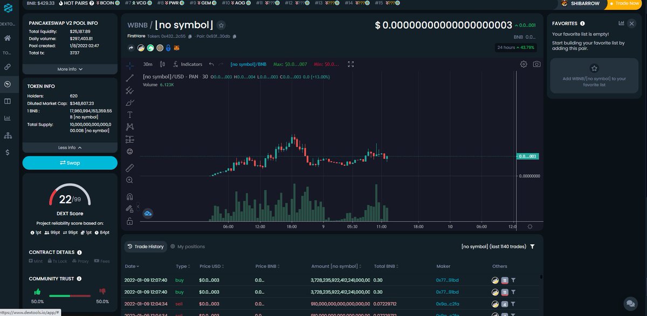Screen dimensions: 647x316
Task: Toggle lock all drawing tools
Action: click(x=130, y=221)
